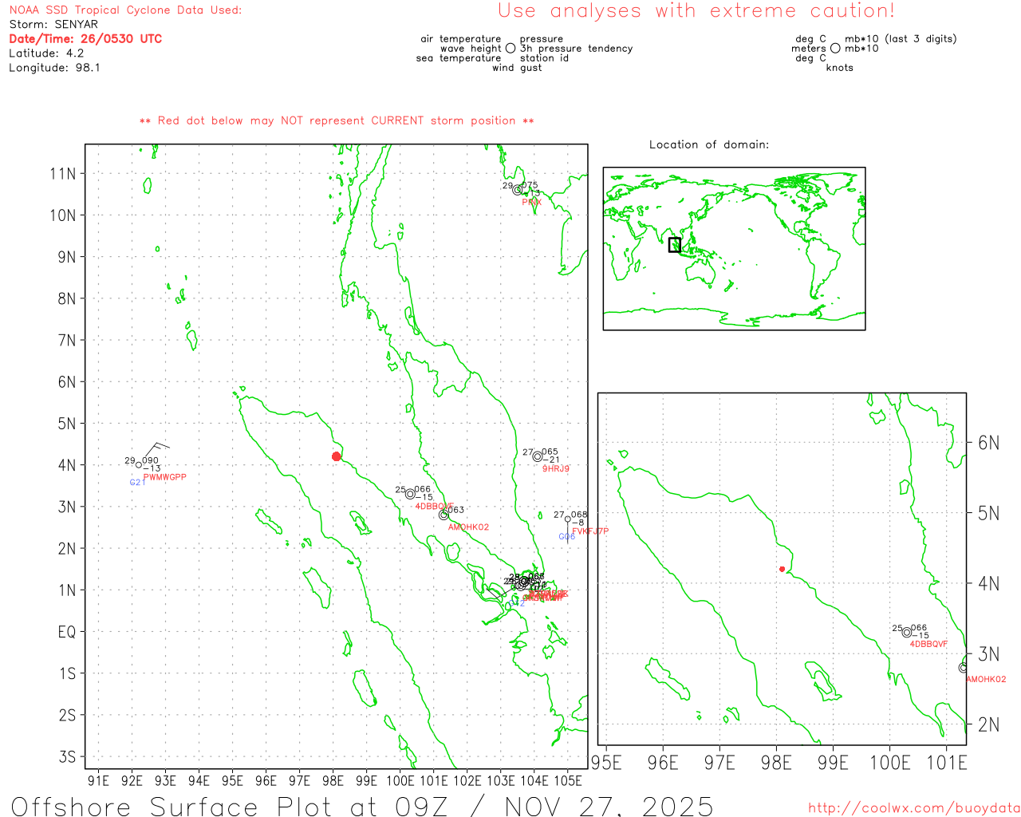The image size is (1021, 817).
Task: Click the 4DBBQVF station circle in inset map
Action: [906, 632]
